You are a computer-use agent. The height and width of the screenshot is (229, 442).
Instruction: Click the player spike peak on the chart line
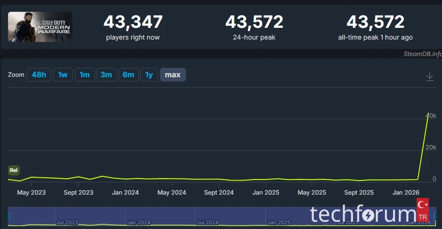click(428, 114)
